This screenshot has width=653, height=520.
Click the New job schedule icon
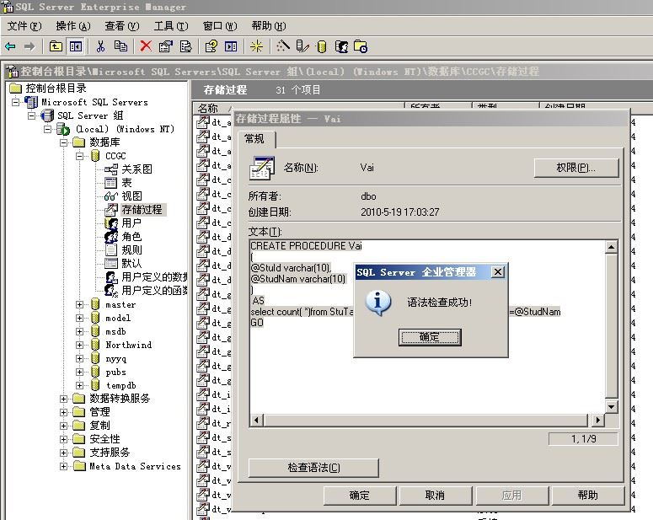tap(361, 46)
